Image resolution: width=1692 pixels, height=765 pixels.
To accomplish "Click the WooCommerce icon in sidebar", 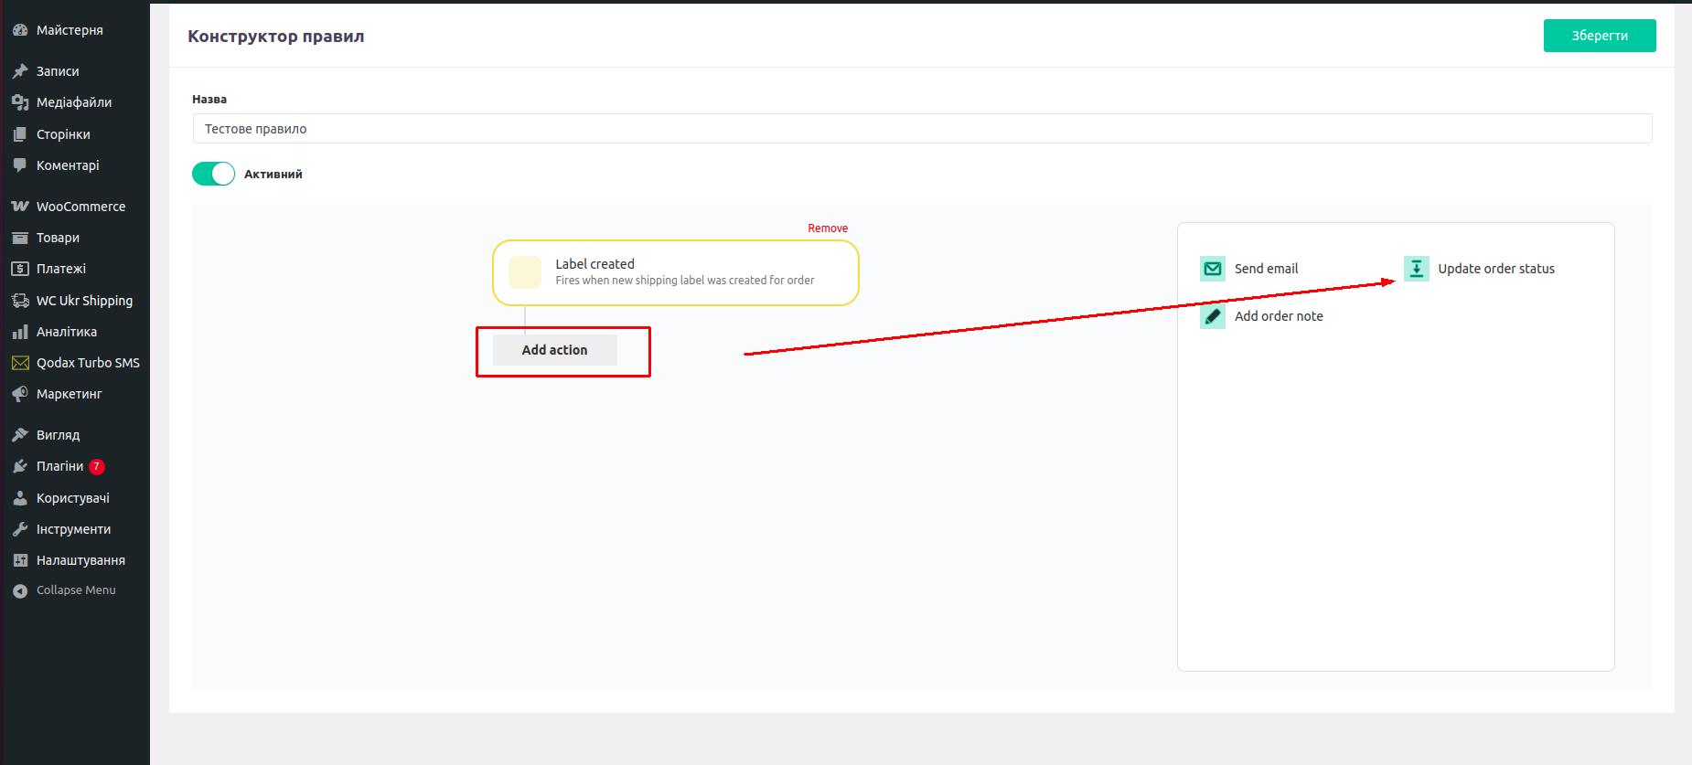I will [20, 207].
